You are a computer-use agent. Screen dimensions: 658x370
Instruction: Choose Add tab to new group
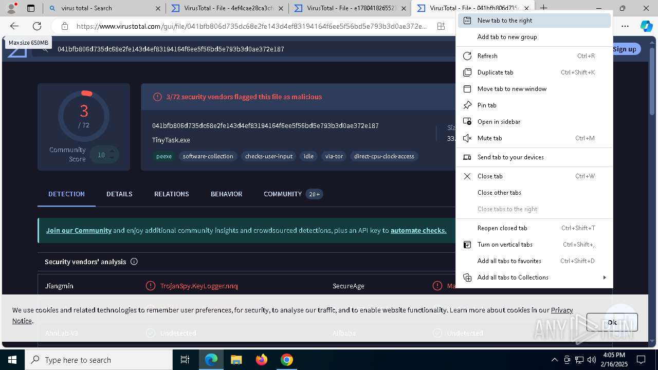[534, 37]
